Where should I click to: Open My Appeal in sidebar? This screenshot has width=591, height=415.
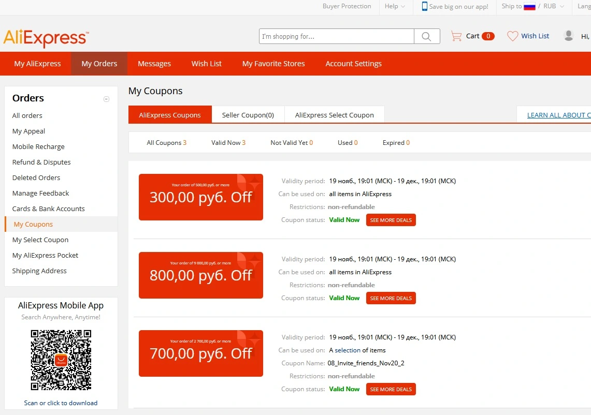click(28, 131)
